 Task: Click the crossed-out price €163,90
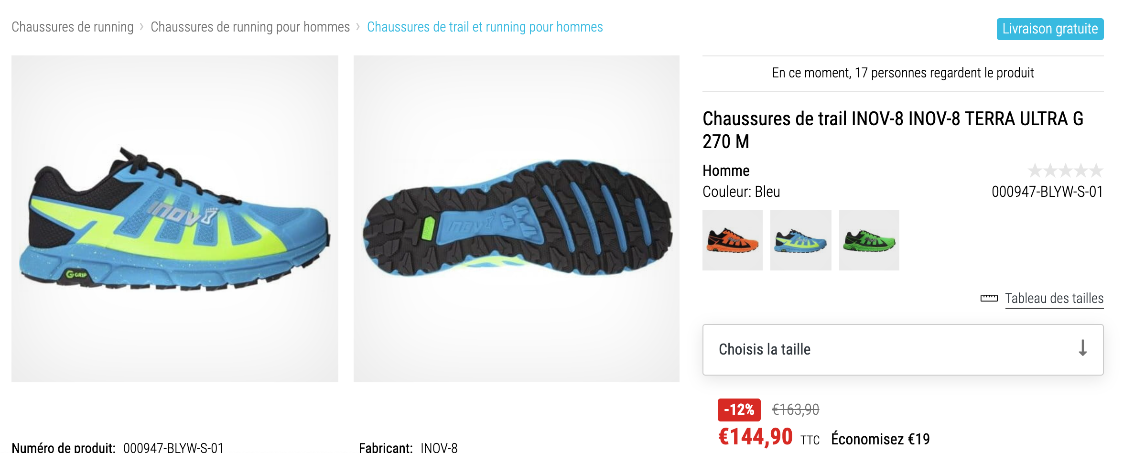coord(796,410)
